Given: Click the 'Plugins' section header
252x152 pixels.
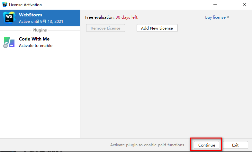Looking at the screenshot, I should point(40,30).
